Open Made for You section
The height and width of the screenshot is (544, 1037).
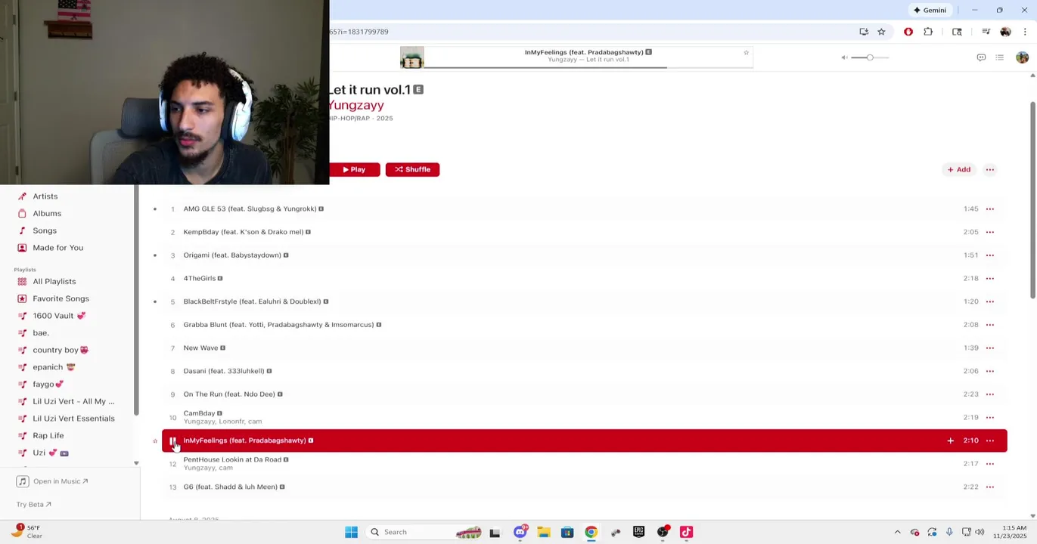(x=57, y=248)
